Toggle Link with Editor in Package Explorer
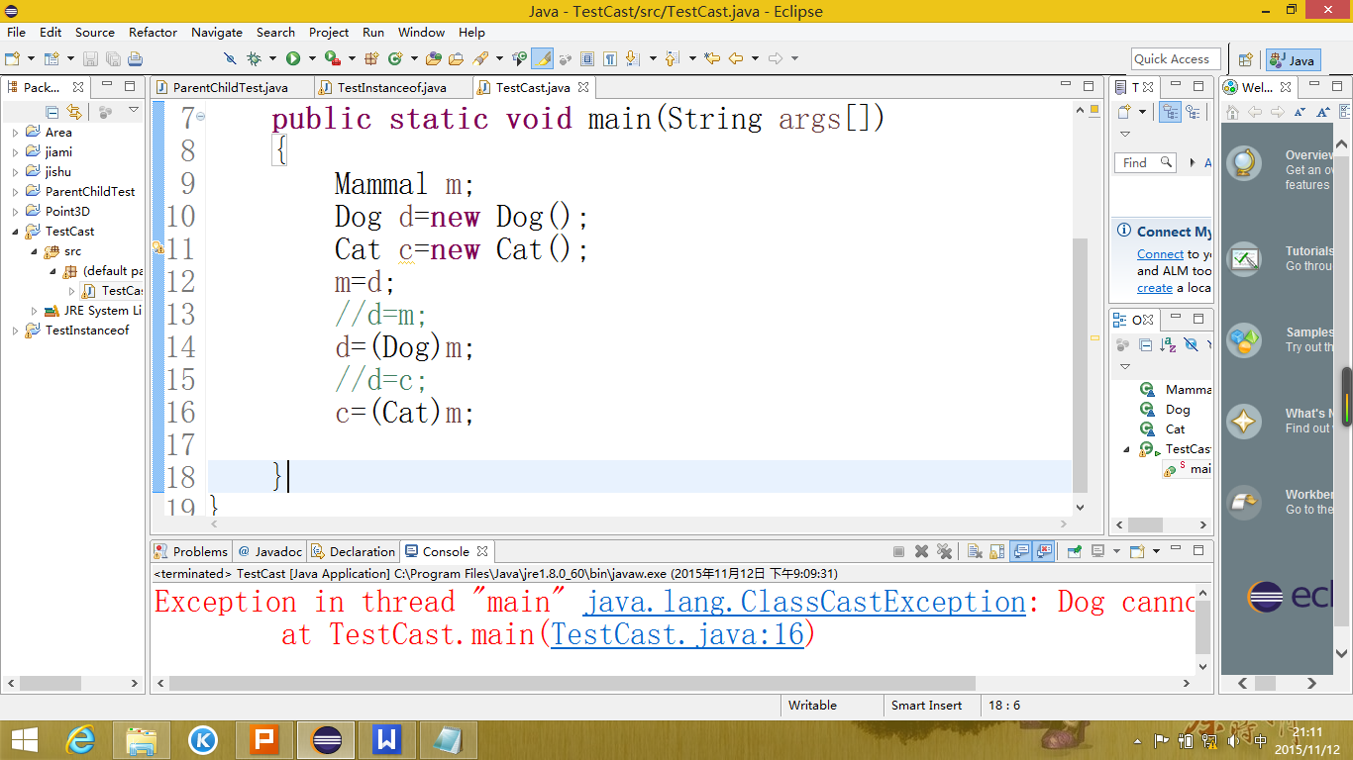1353x760 pixels. pos(74,112)
